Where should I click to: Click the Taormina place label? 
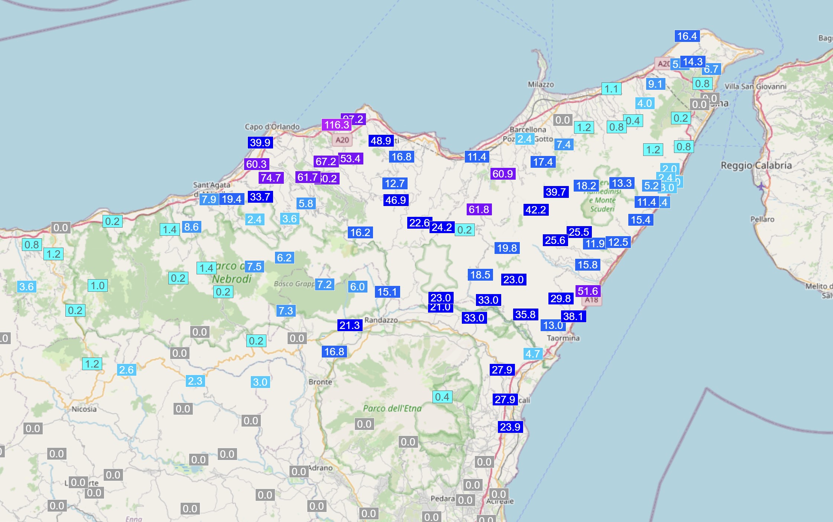563,338
